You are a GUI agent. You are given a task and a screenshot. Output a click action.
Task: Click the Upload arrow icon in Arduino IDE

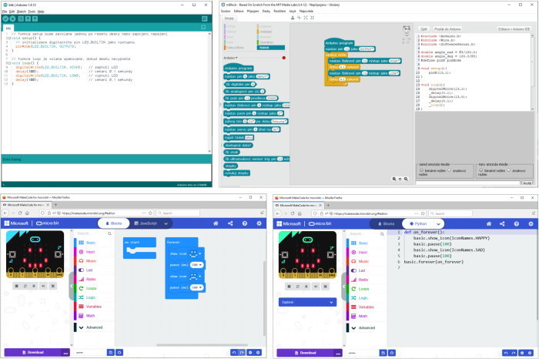click(x=13, y=19)
